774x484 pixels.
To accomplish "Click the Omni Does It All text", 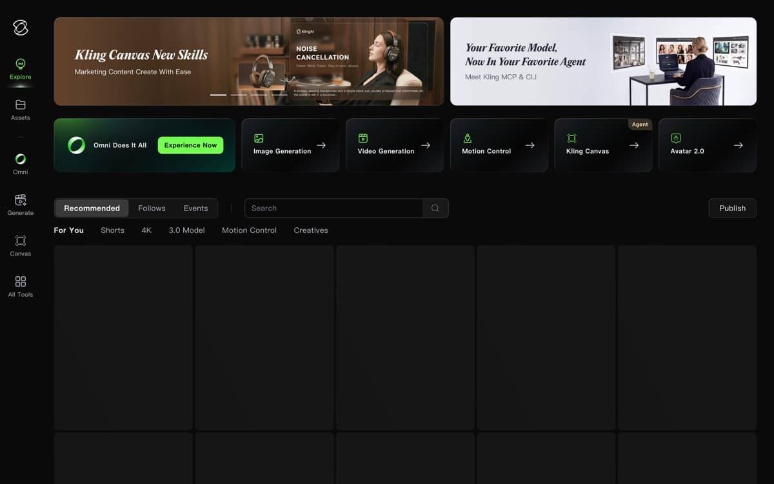I will [120, 145].
